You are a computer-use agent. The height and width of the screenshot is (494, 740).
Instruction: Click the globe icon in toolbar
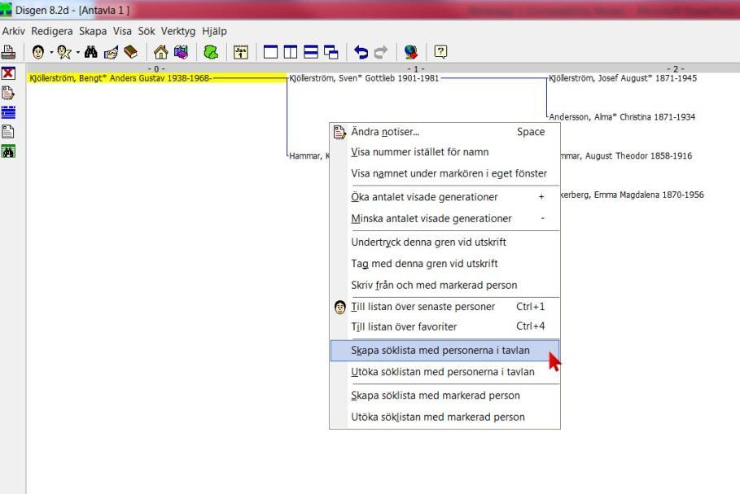[x=411, y=52]
